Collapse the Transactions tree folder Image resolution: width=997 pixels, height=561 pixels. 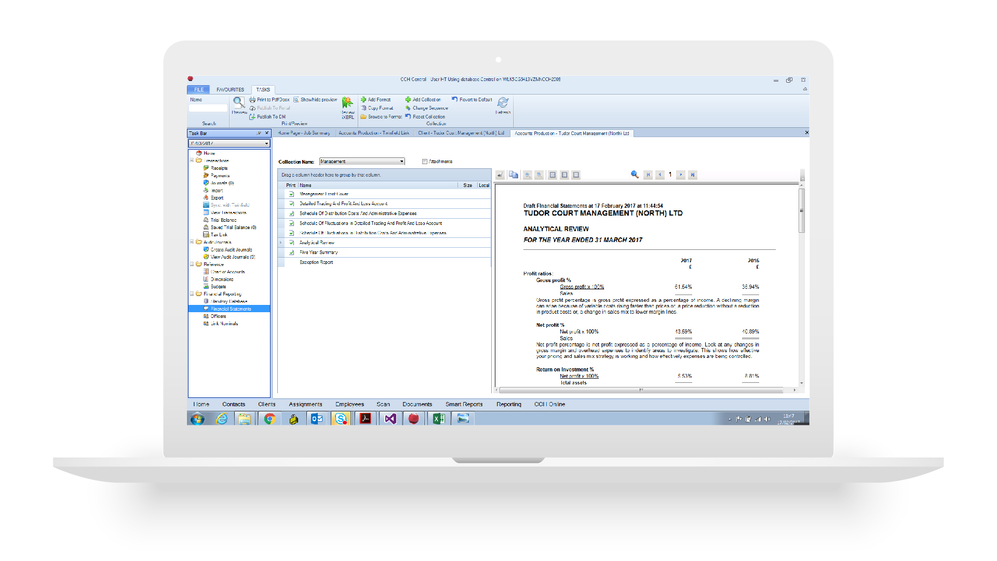(x=192, y=161)
